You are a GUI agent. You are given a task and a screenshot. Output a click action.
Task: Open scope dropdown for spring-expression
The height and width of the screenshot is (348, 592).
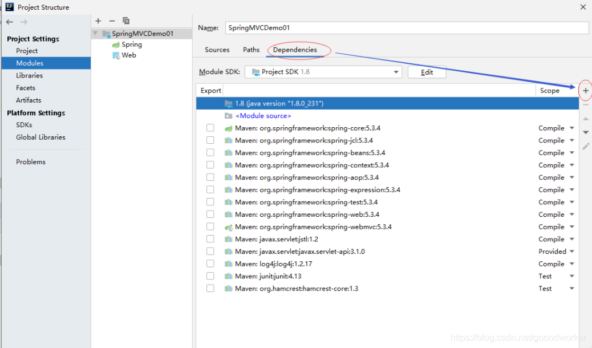(x=571, y=189)
